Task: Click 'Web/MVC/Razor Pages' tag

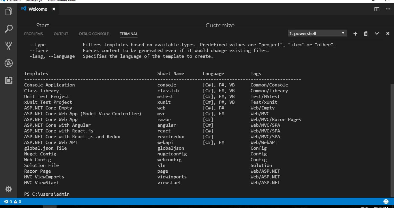Action: click(276, 120)
